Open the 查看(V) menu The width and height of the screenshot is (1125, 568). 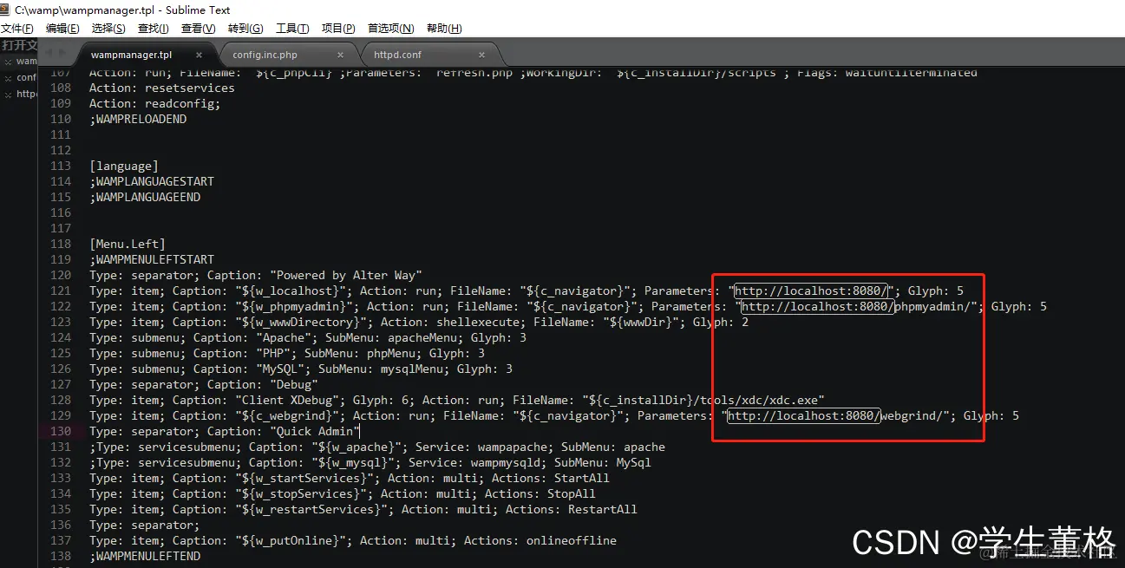click(198, 29)
